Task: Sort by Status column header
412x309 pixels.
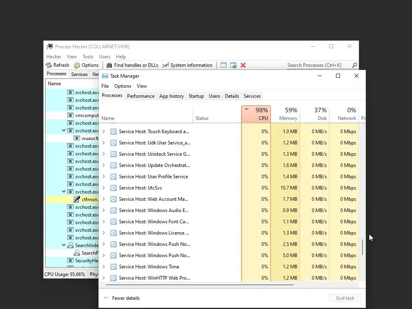Action: coord(217,114)
